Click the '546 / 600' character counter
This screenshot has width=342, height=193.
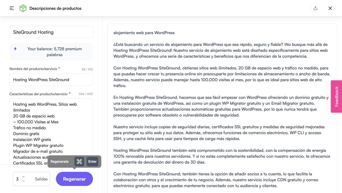[x=86, y=94]
